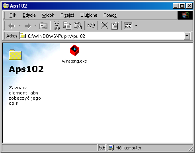Click the Windows logo throbber
Screen dimensions: 195x153
pos(185,15)
